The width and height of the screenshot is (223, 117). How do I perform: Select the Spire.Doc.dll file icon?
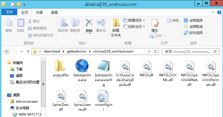[x=61, y=96]
